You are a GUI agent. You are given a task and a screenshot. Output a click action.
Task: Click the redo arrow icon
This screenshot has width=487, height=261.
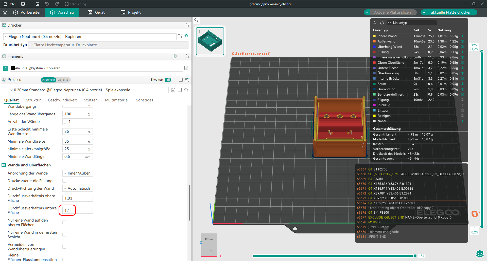click(x=57, y=4)
